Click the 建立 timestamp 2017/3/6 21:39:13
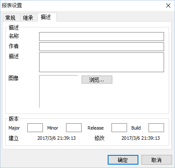This screenshot has width=175, height=168. [56, 138]
